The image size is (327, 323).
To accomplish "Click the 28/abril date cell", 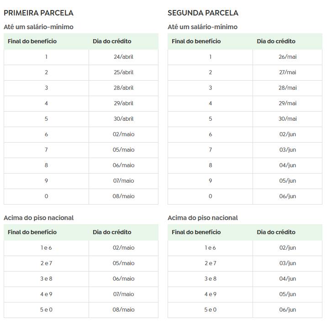I will pos(123,88).
